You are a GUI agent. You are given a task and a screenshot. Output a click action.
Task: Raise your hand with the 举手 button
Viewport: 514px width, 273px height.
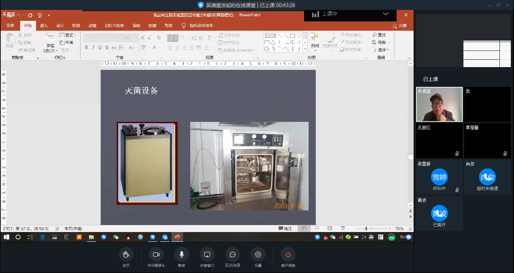126,255
